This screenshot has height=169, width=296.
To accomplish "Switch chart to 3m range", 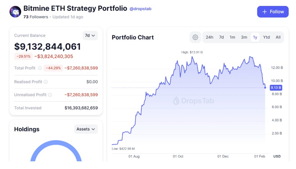I will click(x=244, y=37).
